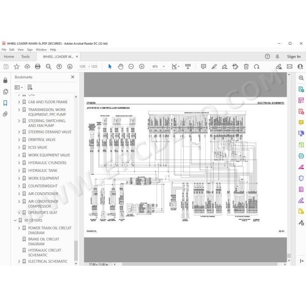Print the document
306x306 pixels.
tap(38, 67)
